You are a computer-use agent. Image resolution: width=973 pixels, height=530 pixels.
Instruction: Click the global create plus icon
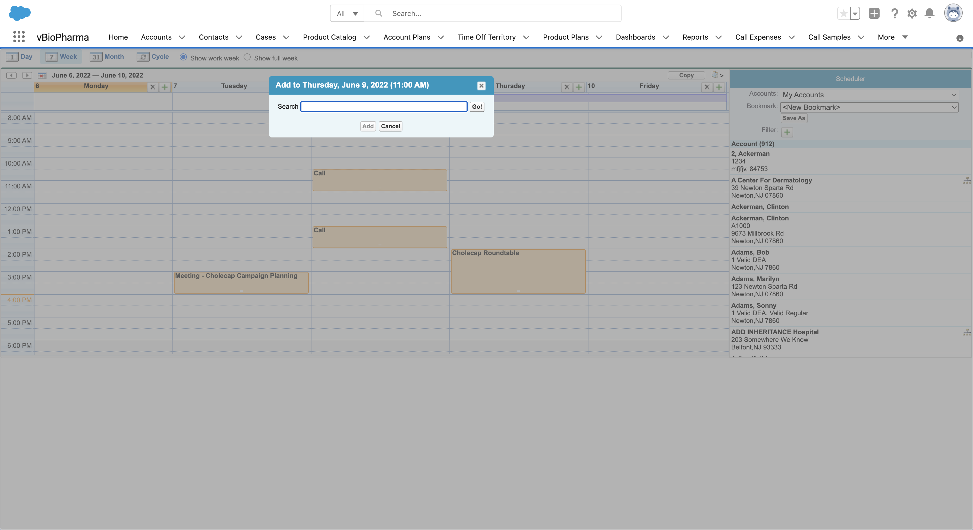point(874,14)
